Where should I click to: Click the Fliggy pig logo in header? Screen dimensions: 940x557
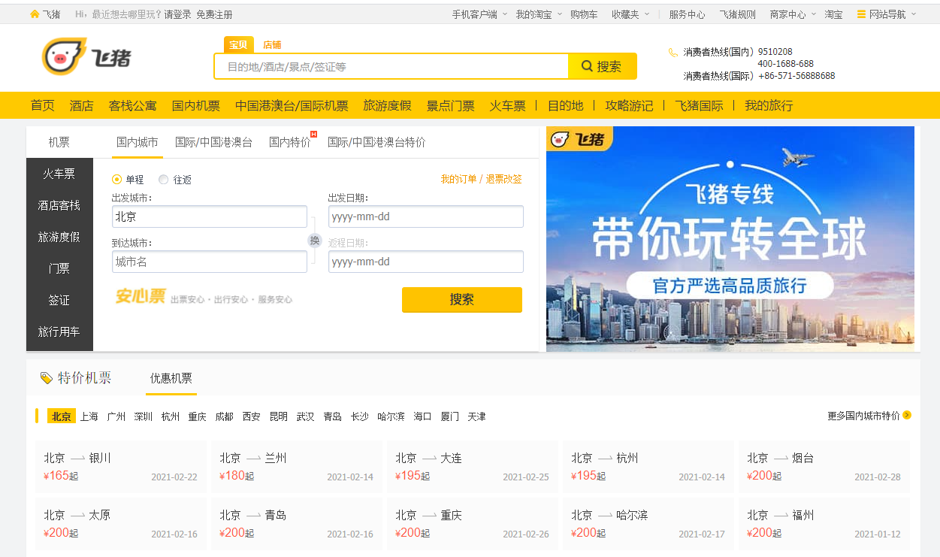click(86, 57)
